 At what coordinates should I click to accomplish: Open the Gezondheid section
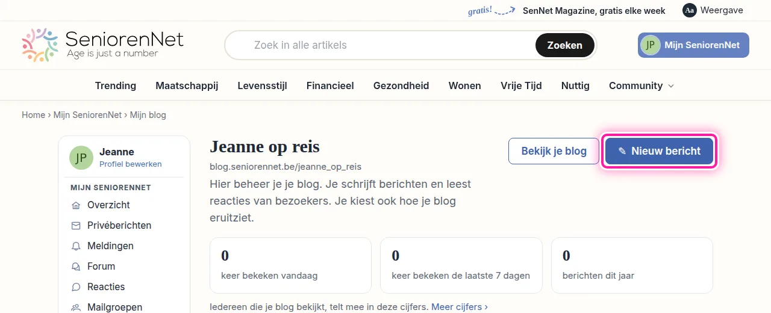tap(401, 85)
